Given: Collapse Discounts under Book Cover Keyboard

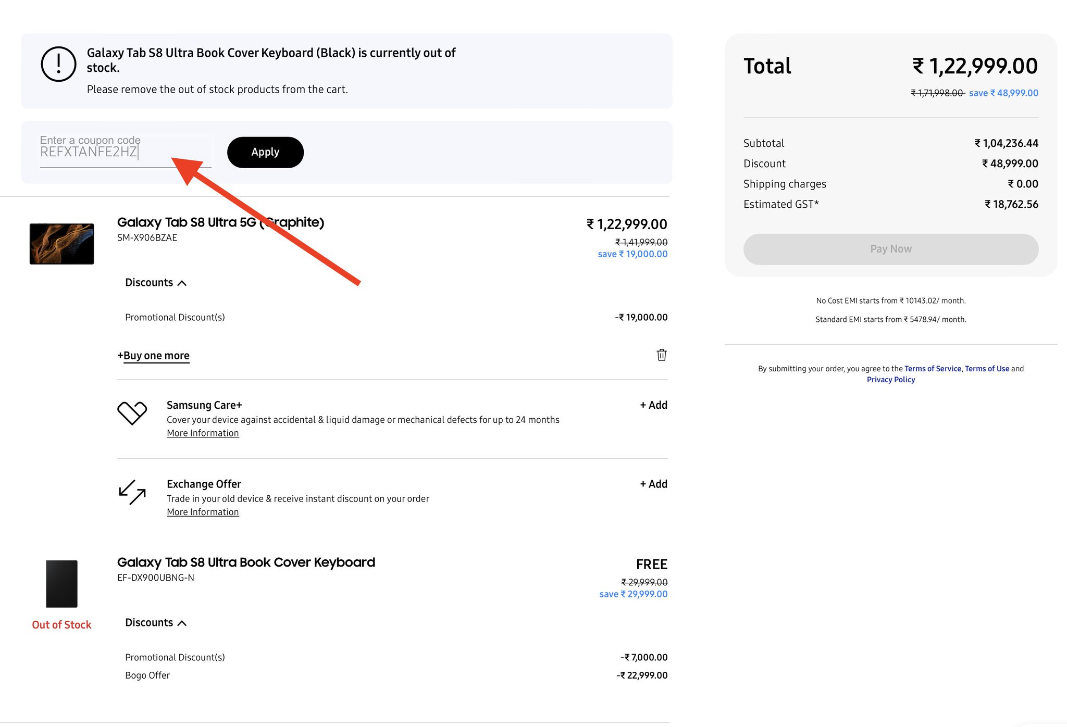Looking at the screenshot, I should [x=156, y=622].
